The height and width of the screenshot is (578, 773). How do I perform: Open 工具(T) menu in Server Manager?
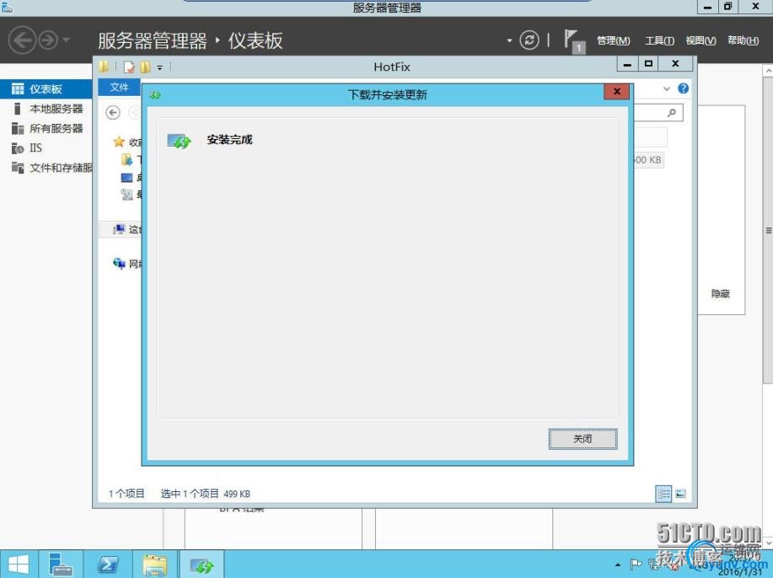[659, 40]
